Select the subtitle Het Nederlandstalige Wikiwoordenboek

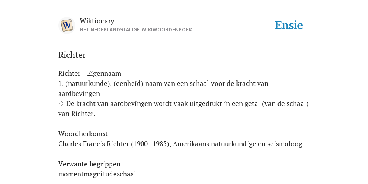click(136, 30)
